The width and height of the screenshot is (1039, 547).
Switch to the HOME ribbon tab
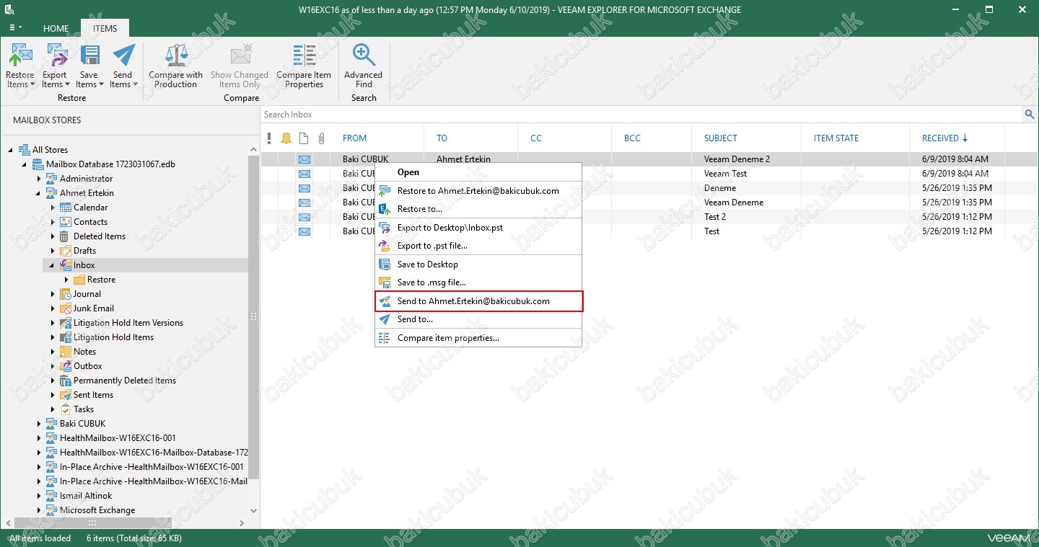(56, 29)
